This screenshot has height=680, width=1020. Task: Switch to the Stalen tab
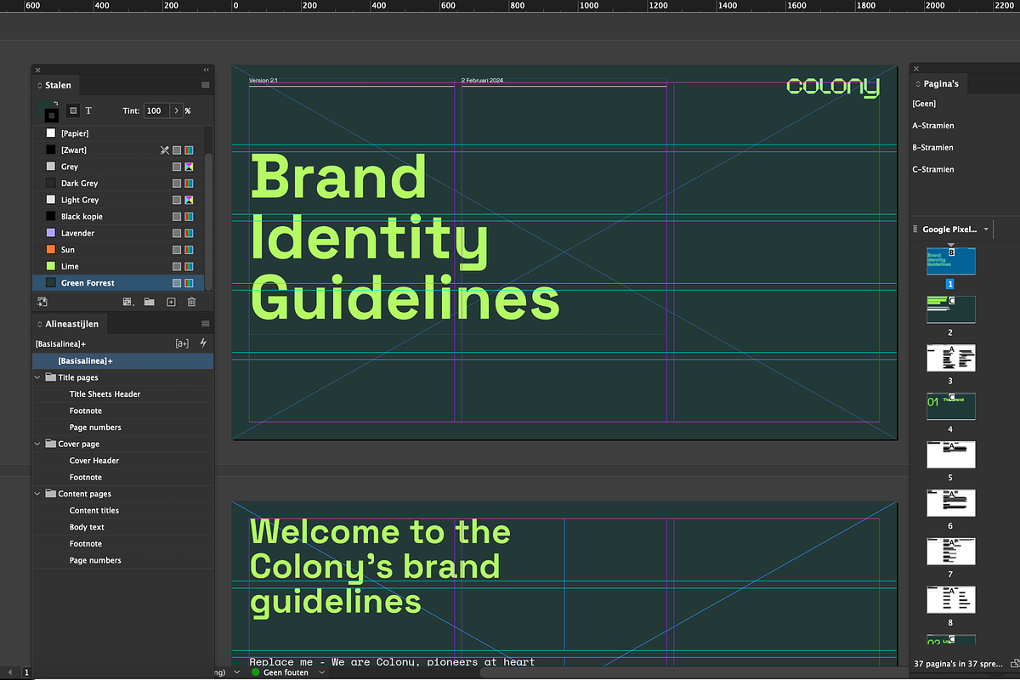tap(58, 85)
